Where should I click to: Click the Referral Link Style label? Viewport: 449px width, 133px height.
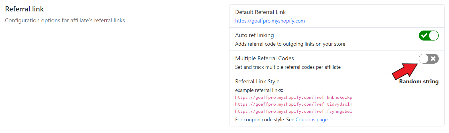coord(257,82)
